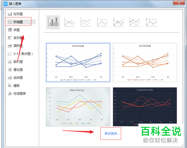The height and width of the screenshot is (148, 187).
Task: Pick the dark red gradient line chart thumbnail
Action: pyautogui.click(x=145, y=107)
